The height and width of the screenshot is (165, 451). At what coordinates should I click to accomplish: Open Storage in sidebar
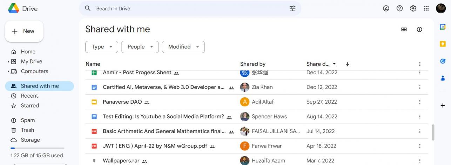(30, 140)
